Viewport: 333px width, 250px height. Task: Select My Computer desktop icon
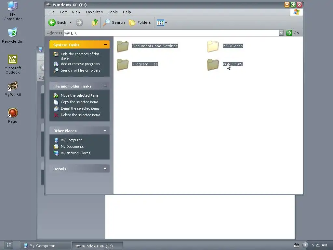13,11
